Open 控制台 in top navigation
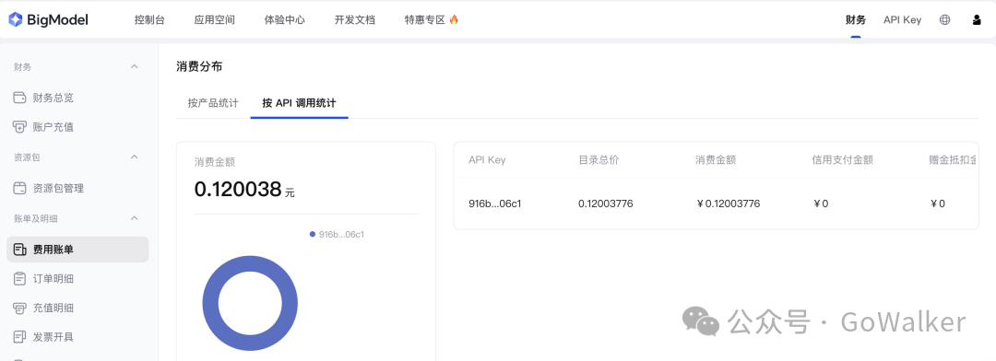 (x=149, y=19)
